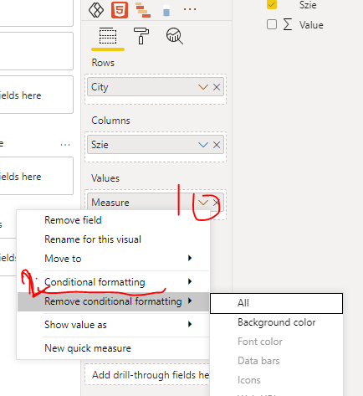Open the more visuals ellipsis menu

tap(190, 9)
